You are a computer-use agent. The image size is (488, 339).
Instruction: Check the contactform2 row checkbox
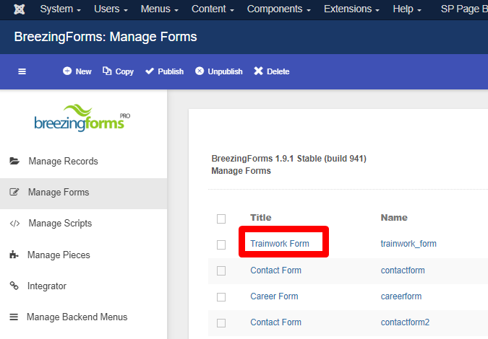(221, 323)
